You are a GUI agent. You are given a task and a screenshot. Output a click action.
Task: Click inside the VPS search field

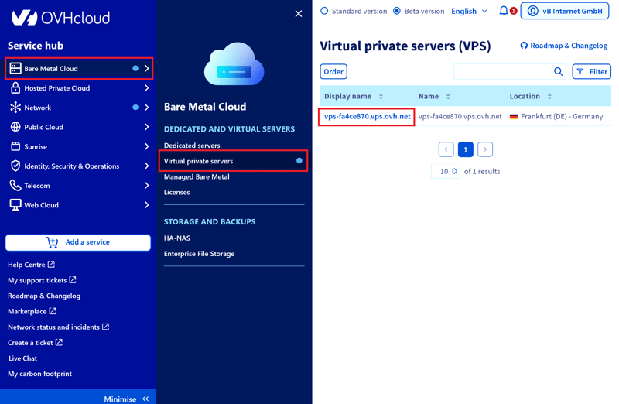501,72
